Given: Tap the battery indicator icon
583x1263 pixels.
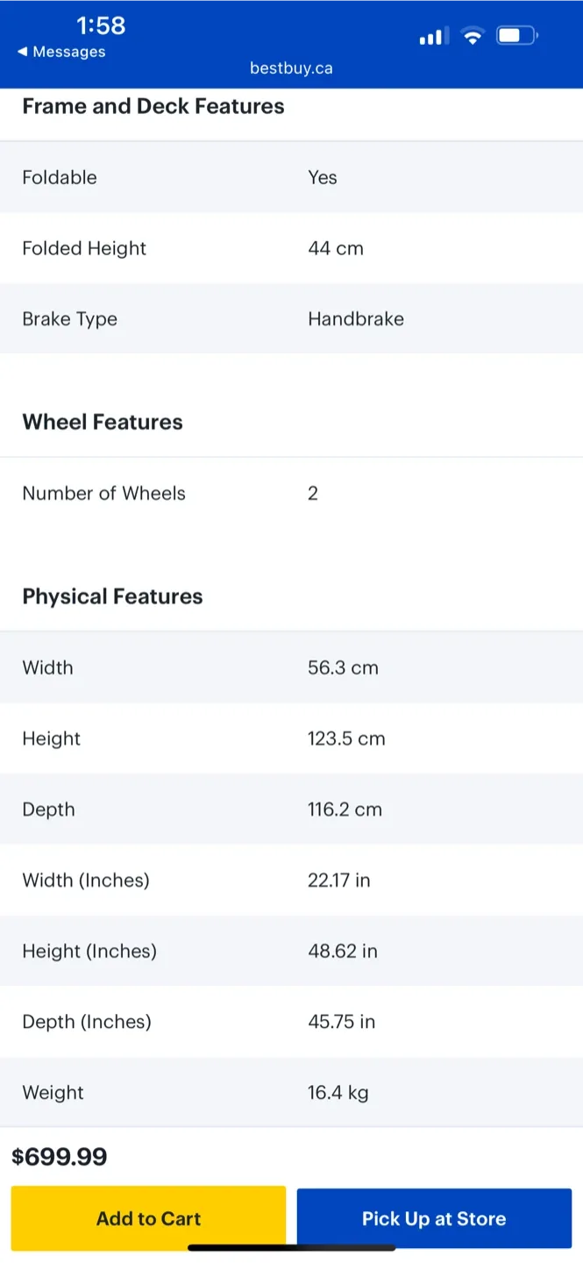Looking at the screenshot, I should tap(515, 35).
